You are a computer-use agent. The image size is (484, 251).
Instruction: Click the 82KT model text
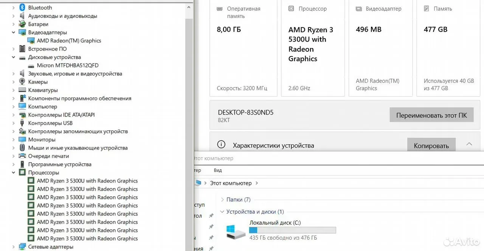[x=224, y=120]
